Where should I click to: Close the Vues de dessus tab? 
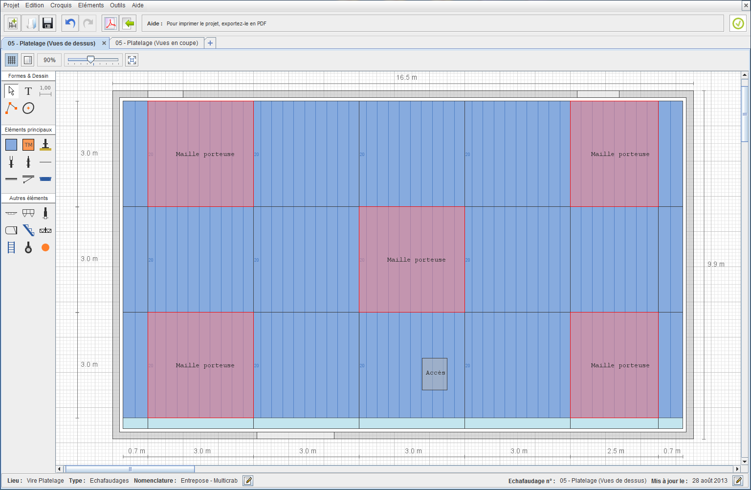pos(104,44)
